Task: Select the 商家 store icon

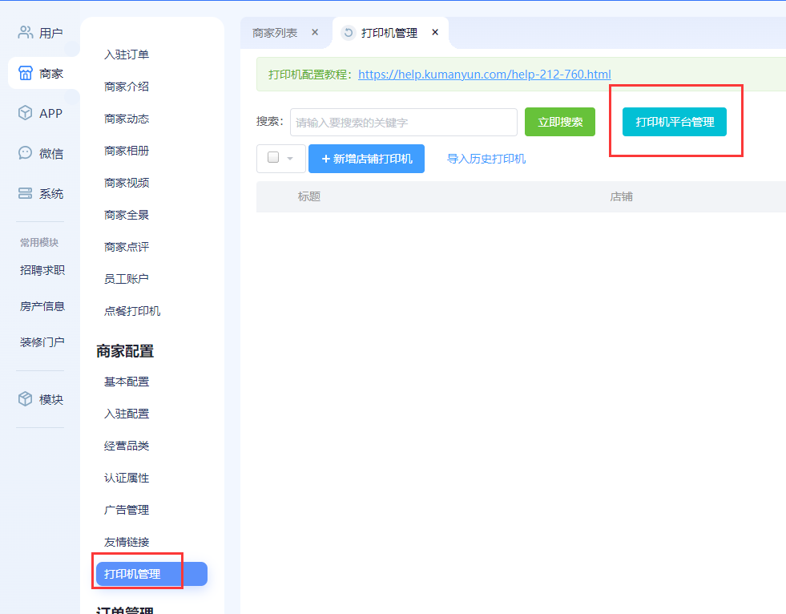Action: [25, 73]
